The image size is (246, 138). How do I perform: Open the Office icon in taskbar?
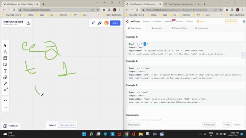tap(133, 134)
